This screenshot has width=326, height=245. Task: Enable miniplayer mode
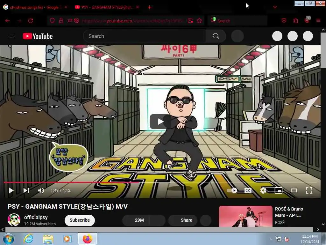click(x=278, y=190)
